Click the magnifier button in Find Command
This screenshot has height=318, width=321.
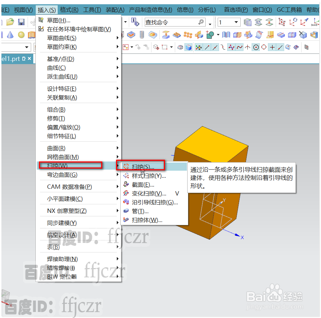coord(201,22)
